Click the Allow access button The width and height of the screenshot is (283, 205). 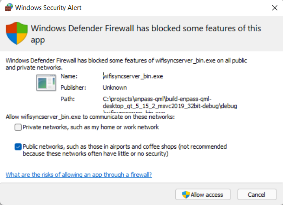[x=203, y=195]
